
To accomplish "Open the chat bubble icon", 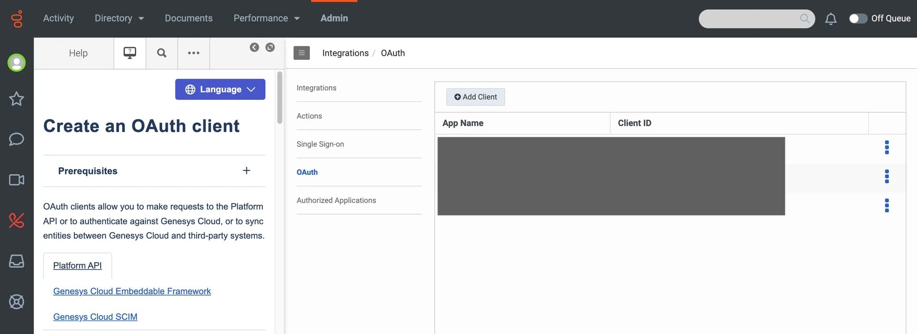I will [17, 139].
